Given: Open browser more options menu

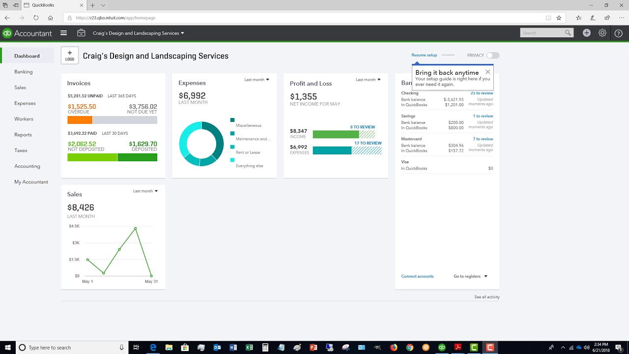Looking at the screenshot, I should [622, 18].
